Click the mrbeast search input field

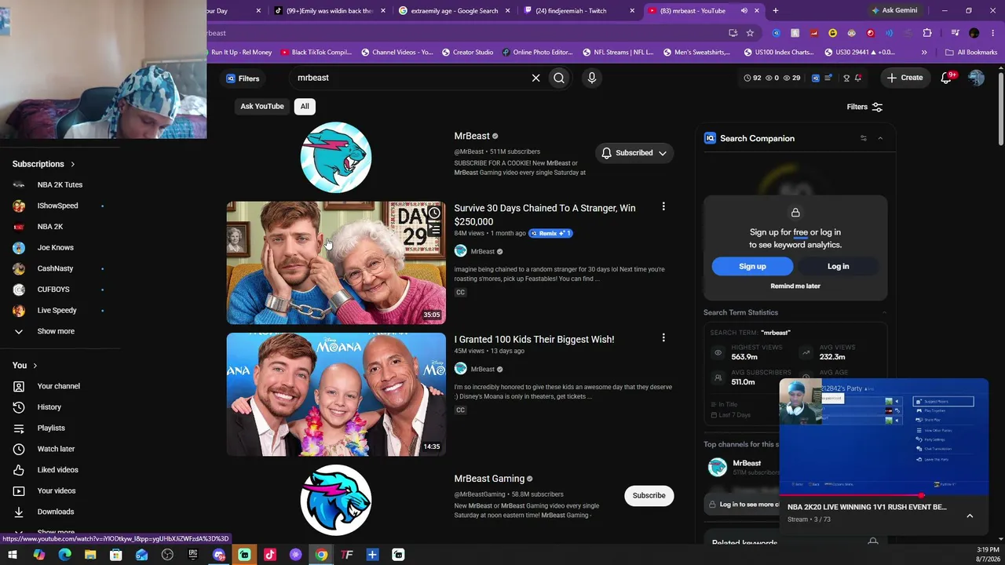(x=408, y=78)
